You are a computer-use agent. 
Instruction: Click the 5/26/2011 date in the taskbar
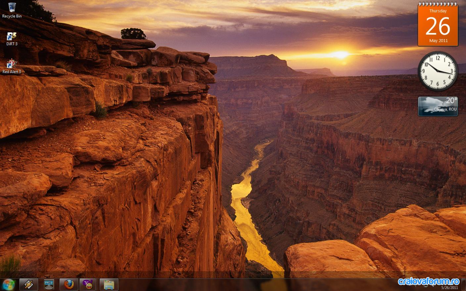449,288
